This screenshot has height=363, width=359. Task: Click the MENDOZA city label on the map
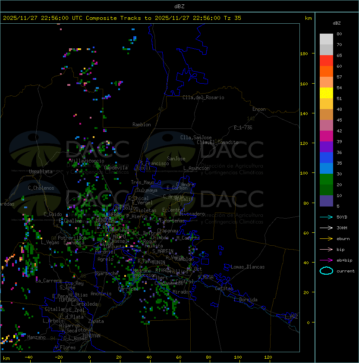(x=105, y=220)
